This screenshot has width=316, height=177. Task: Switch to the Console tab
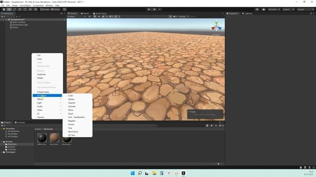pos(20,122)
